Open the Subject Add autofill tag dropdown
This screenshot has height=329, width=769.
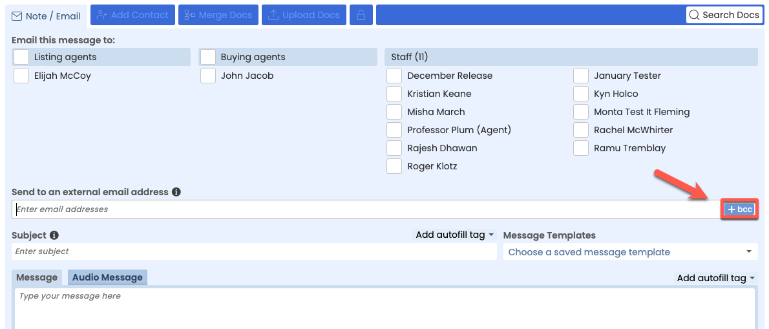pos(455,235)
